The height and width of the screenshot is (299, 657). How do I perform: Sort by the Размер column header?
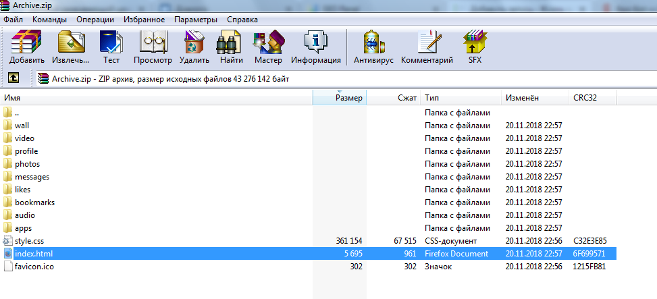(340, 98)
